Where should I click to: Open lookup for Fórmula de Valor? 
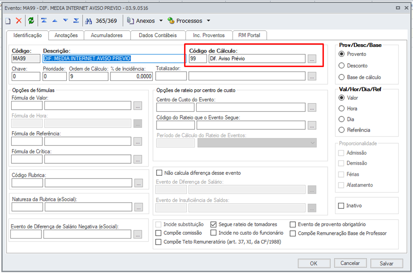pos(138,106)
